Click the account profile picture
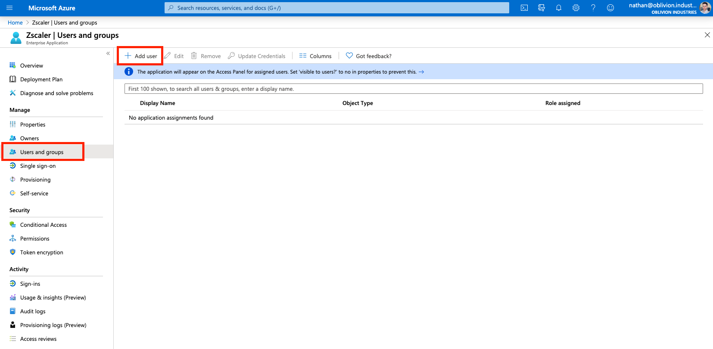The width and height of the screenshot is (713, 349). (705, 8)
